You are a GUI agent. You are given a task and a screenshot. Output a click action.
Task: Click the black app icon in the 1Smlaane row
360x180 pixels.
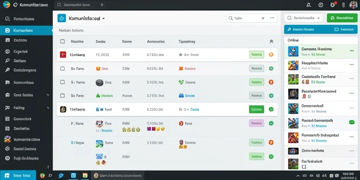(x=63, y=109)
